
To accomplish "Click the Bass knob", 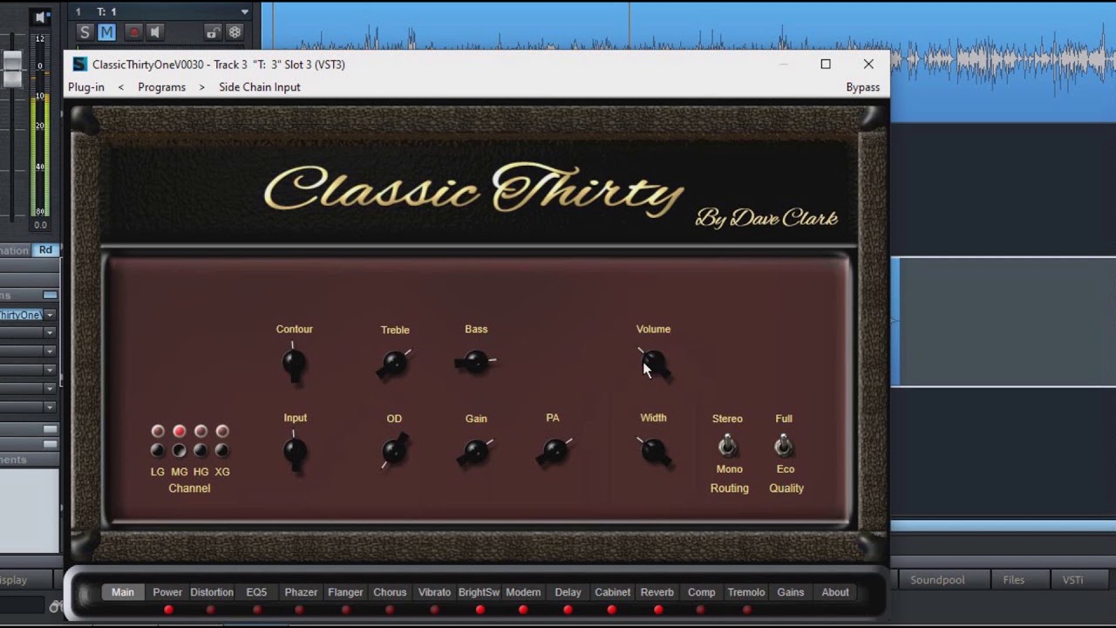I will pos(476,361).
